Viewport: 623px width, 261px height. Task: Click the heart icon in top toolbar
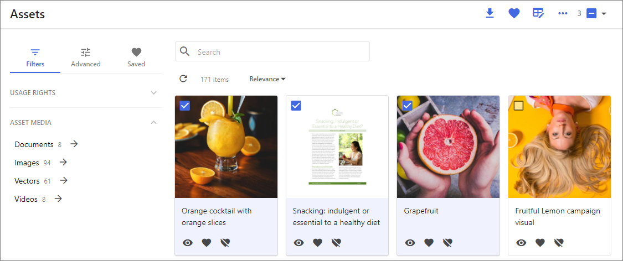[514, 13]
